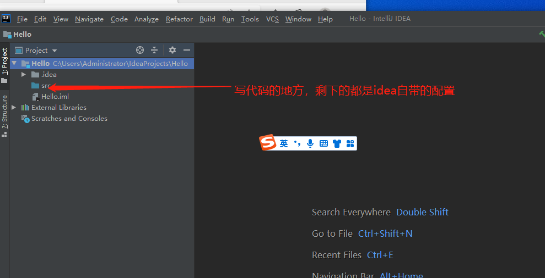
Task: Open the Analyze menu
Action: tap(147, 19)
